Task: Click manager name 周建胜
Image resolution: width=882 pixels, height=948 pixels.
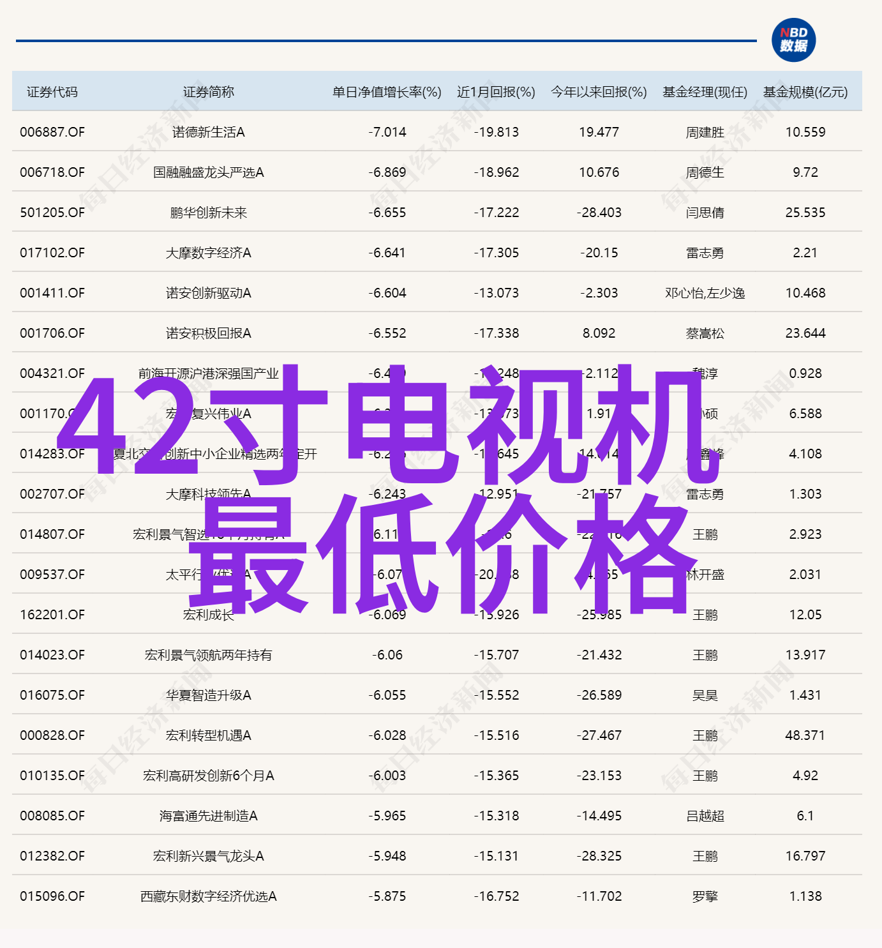Action: tap(705, 132)
